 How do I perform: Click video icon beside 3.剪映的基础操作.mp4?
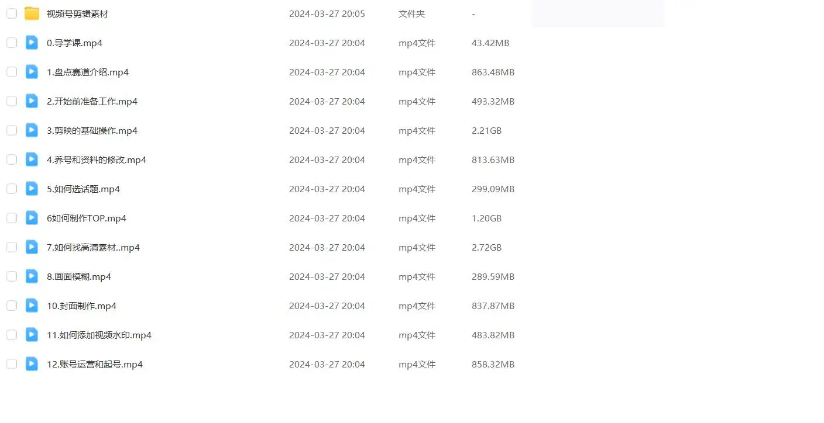32,130
